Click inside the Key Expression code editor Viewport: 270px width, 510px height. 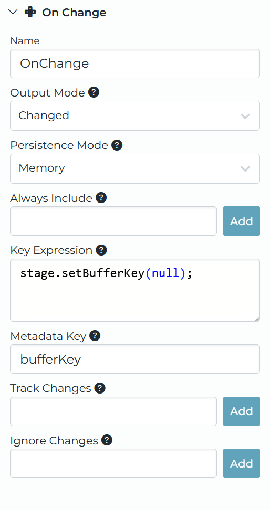(x=135, y=290)
